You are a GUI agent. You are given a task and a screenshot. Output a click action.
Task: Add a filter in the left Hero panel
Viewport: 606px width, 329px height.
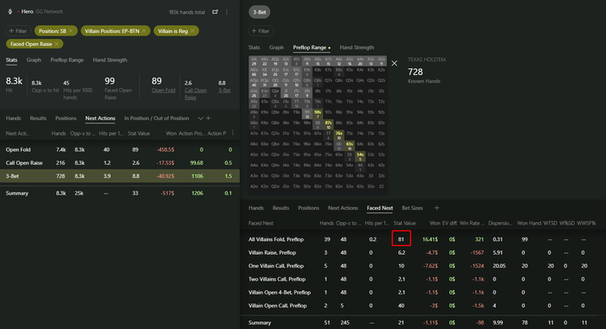18,31
